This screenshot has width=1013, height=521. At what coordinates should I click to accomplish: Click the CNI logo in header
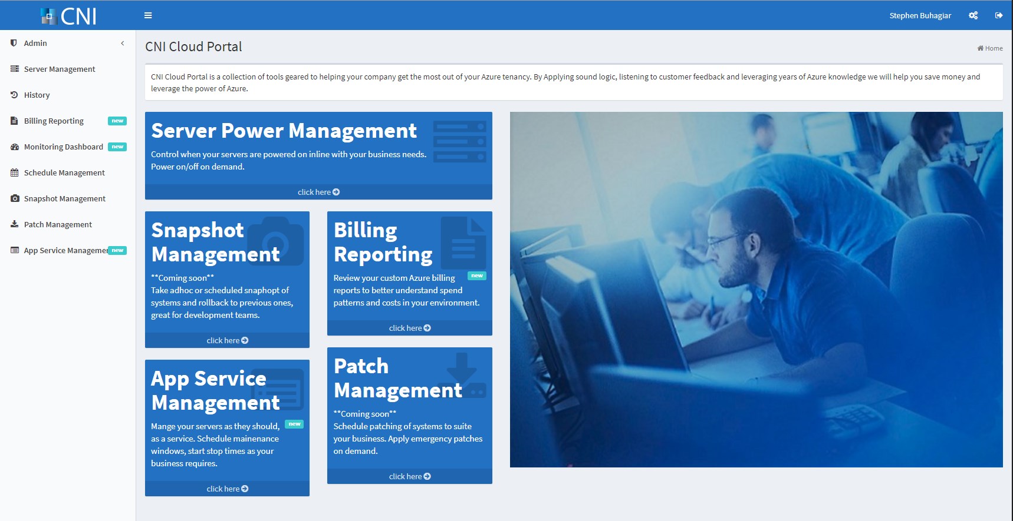(x=68, y=15)
